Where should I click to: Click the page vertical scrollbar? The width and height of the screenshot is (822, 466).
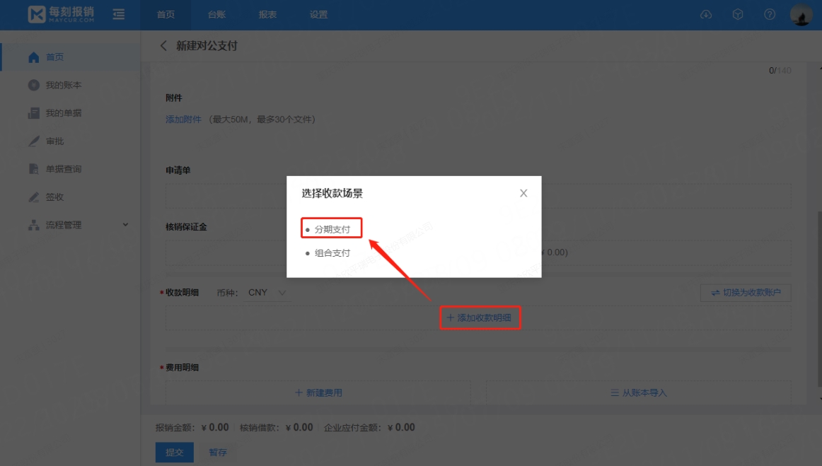click(x=819, y=299)
